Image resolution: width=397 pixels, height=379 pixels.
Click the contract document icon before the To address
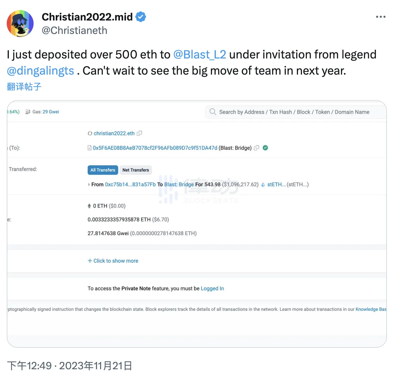pyautogui.click(x=89, y=148)
